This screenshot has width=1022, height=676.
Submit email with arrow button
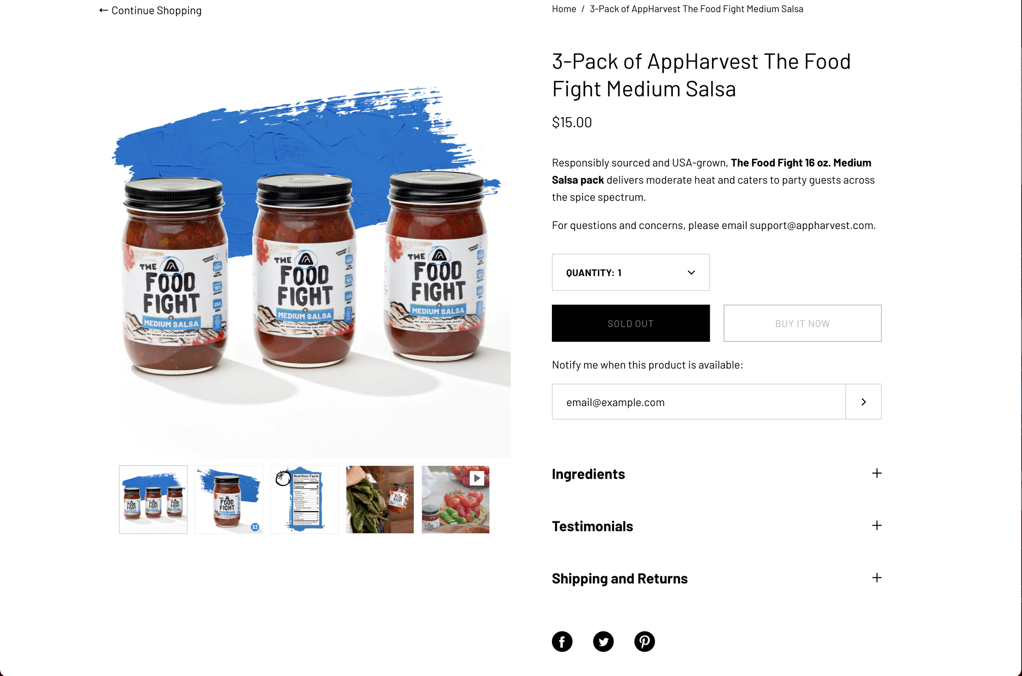(x=863, y=402)
